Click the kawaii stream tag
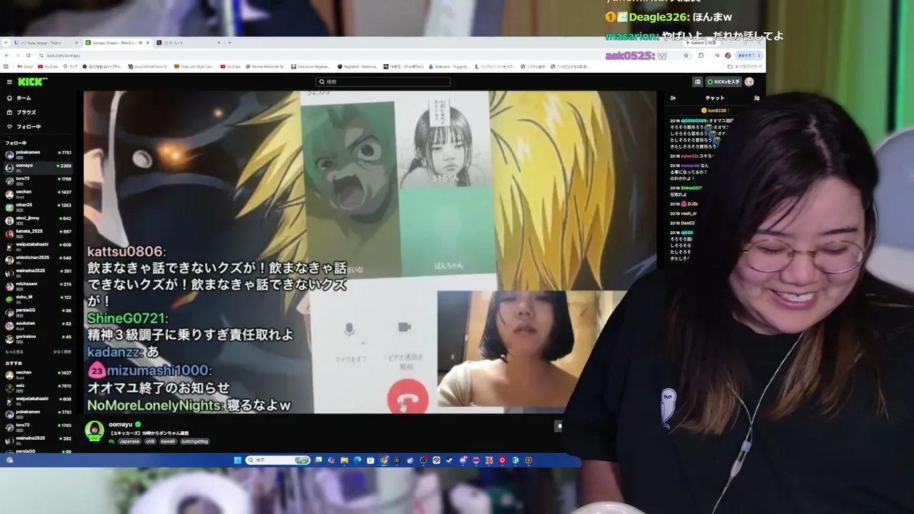 [x=168, y=441]
